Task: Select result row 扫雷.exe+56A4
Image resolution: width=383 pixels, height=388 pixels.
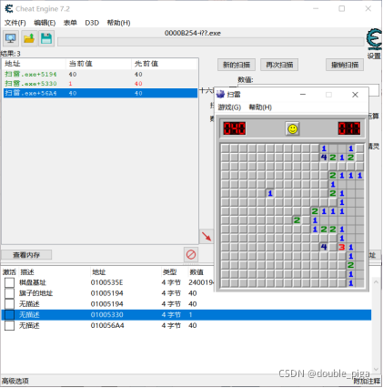Action: 100,93
